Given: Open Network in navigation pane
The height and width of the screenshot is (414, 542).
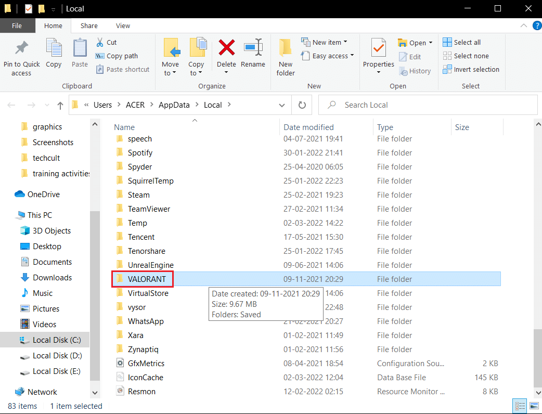Looking at the screenshot, I should point(36,392).
